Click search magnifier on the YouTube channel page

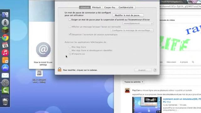click(x=193, y=62)
